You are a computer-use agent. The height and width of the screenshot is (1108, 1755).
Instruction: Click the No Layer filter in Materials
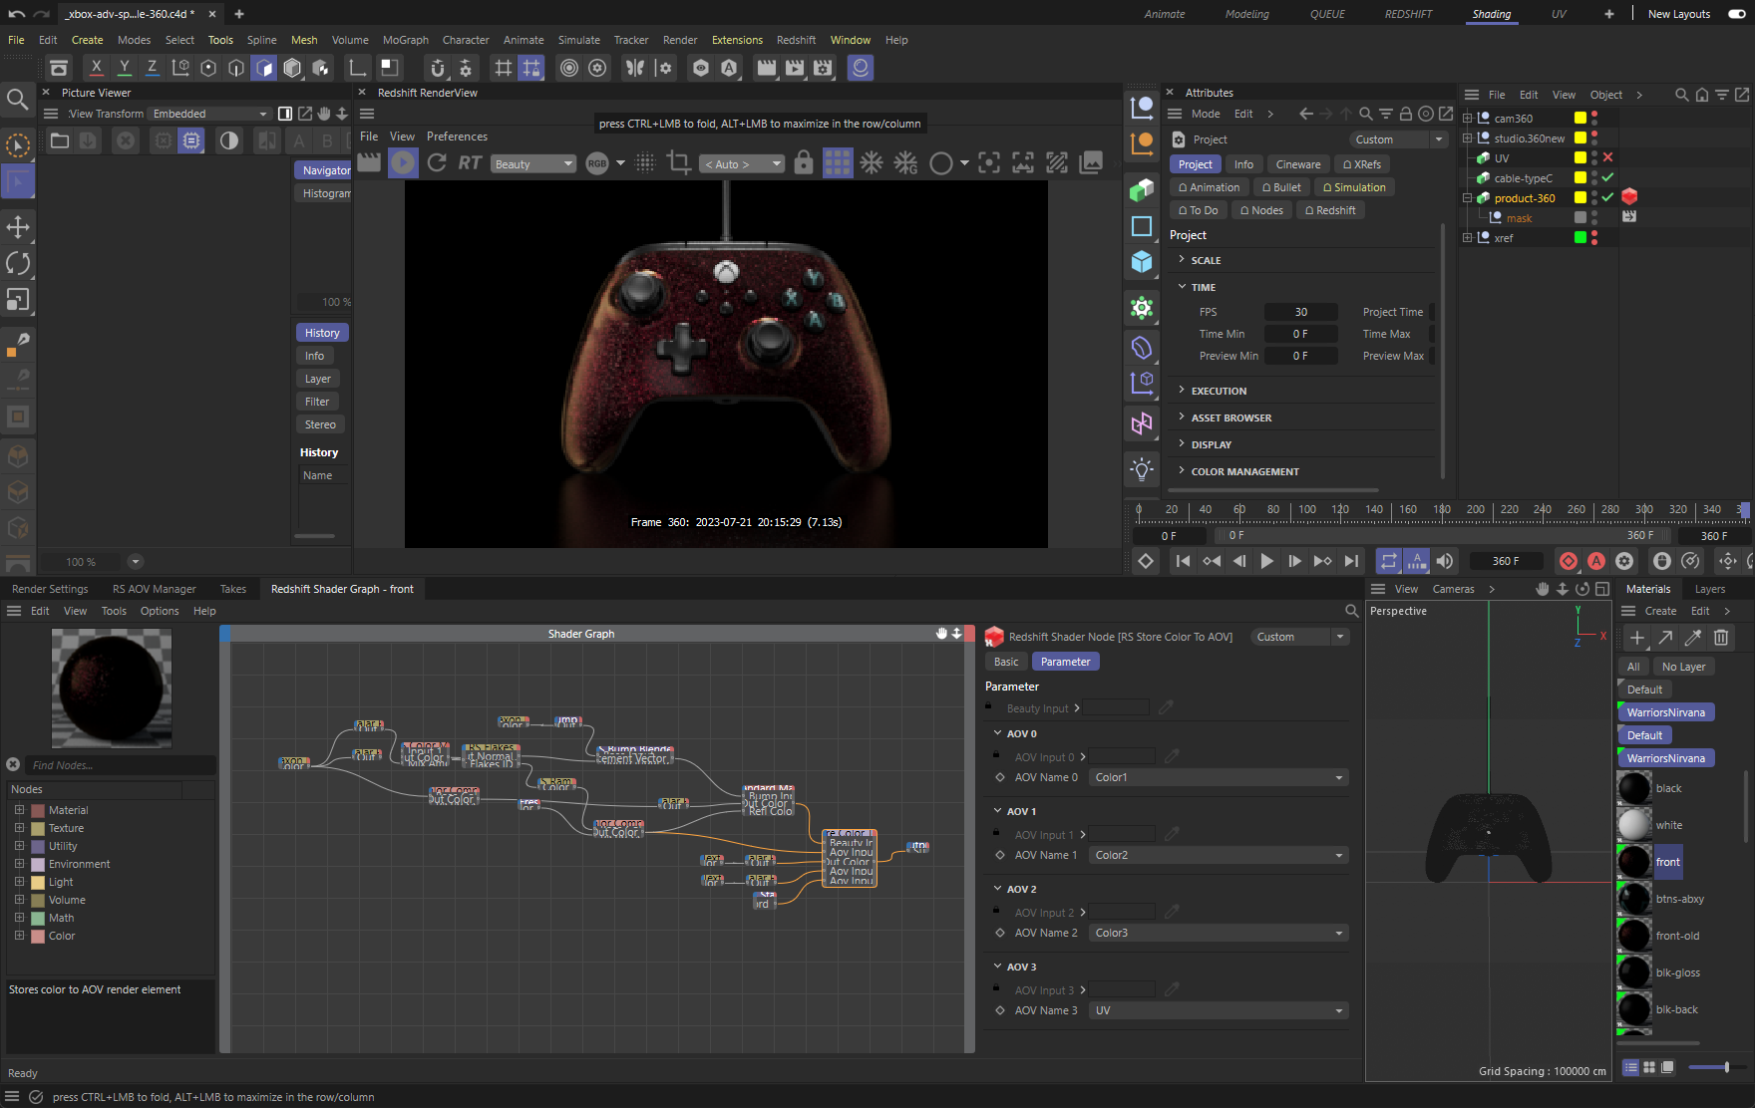pos(1683,667)
